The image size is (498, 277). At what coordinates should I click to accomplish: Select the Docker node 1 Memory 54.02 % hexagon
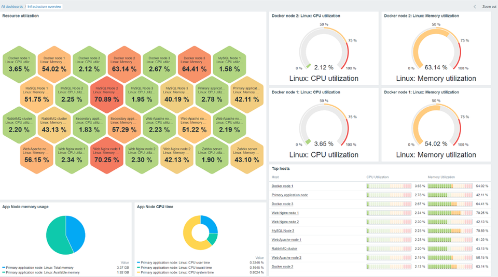click(54, 65)
